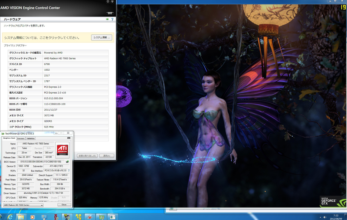This screenshot has height=220, width=347.
Task: Click the network computers taskbar icon
Action: [x=44, y=217]
